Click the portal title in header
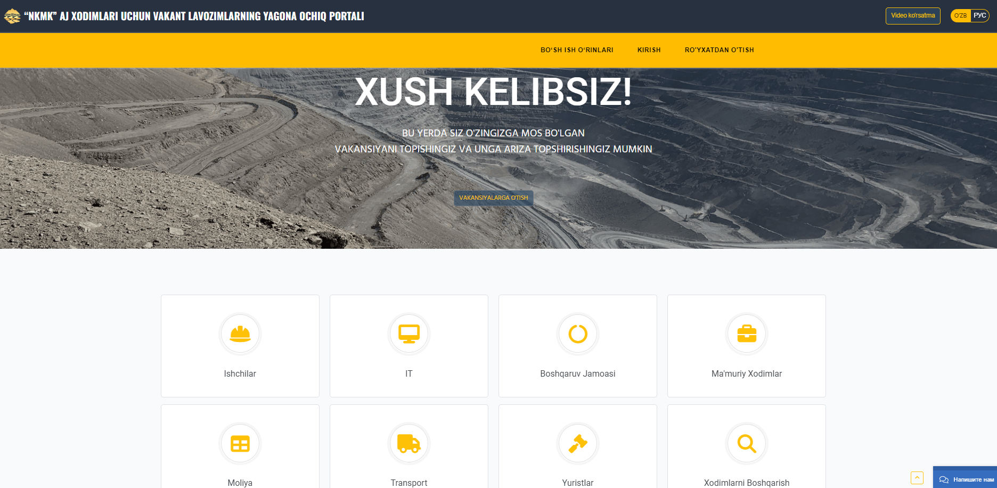The width and height of the screenshot is (997, 488). [194, 17]
